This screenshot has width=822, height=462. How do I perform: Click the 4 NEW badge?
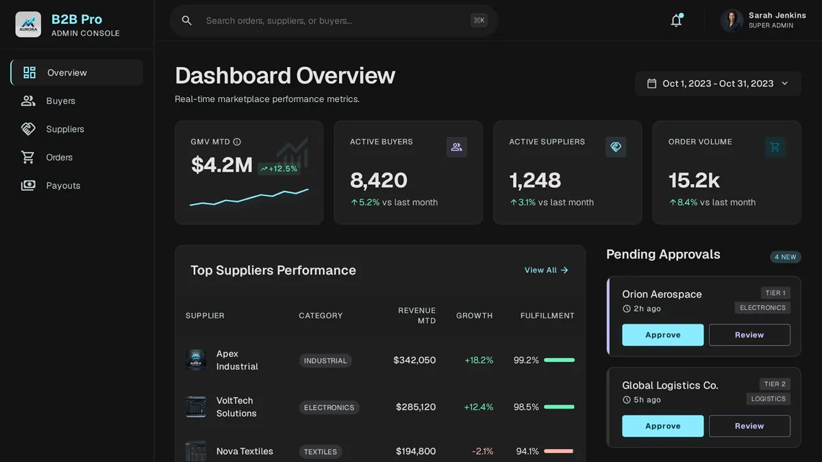coord(786,257)
